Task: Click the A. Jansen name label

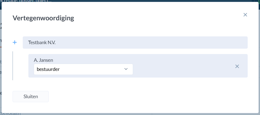Action: (x=43, y=60)
